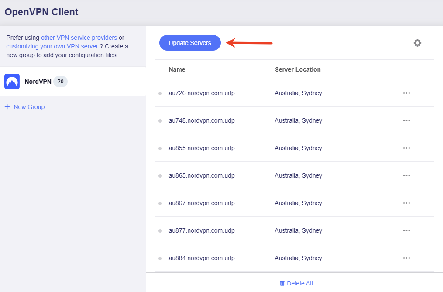
Task: Click the status dot for au726.nordvpn.com.udp
Action: [160, 93]
